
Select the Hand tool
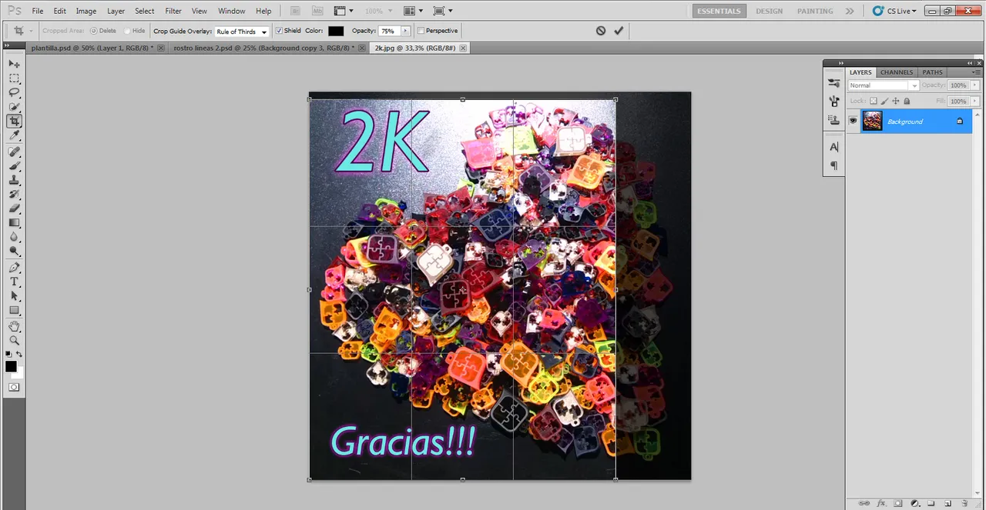[14, 325]
